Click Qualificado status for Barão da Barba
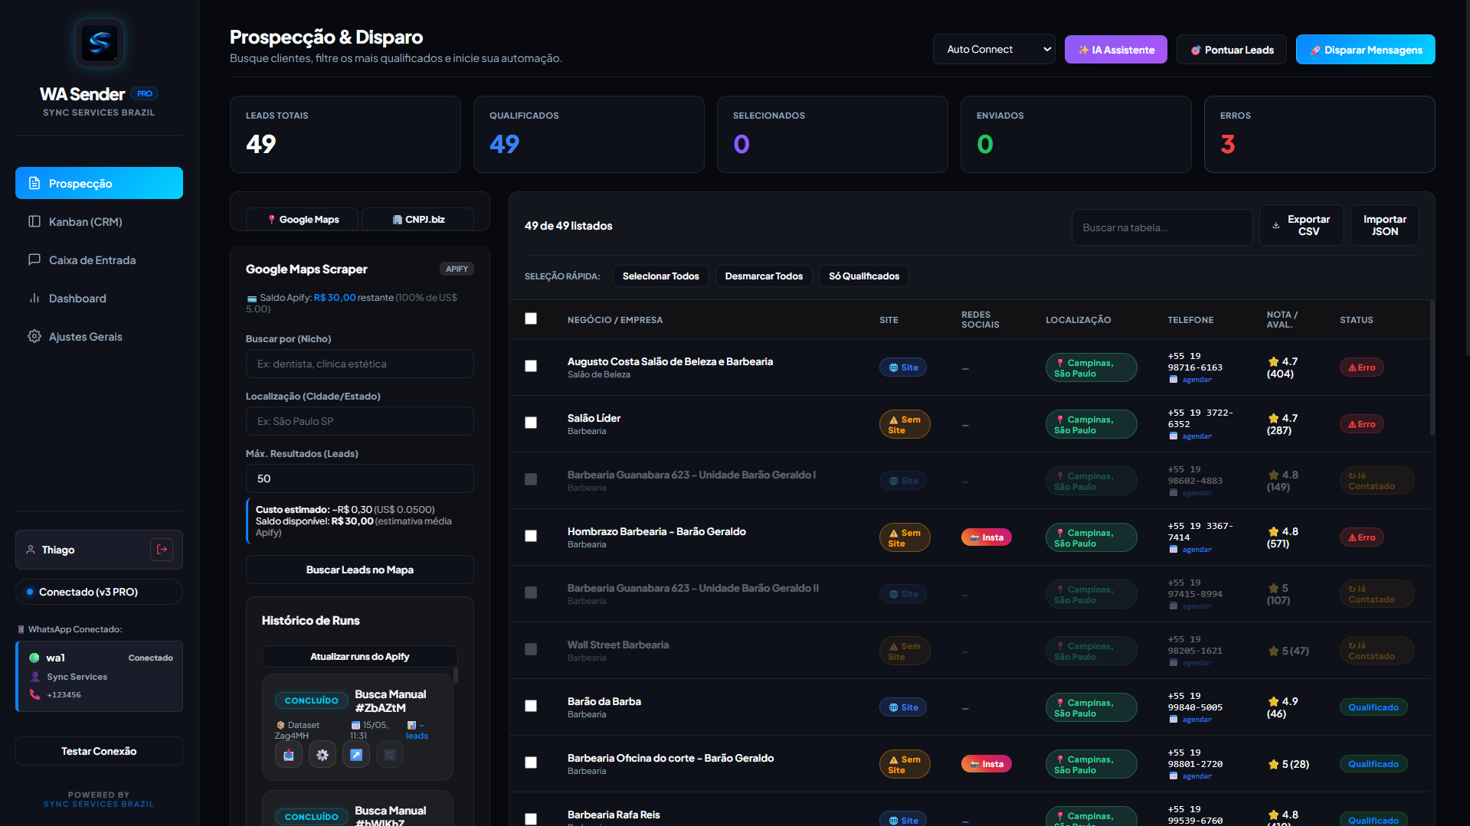This screenshot has height=826, width=1470. tap(1373, 707)
